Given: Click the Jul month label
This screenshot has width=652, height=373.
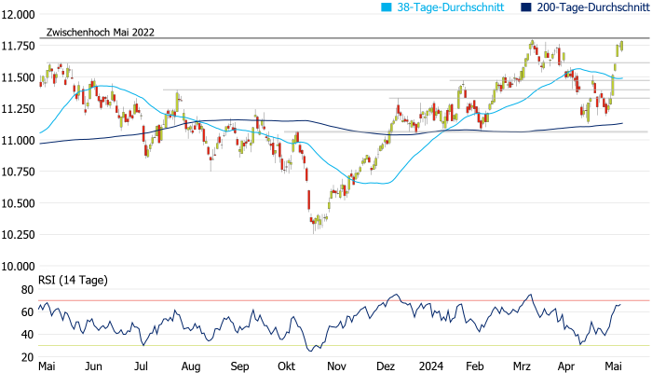Looking at the screenshot, I should click(x=141, y=366).
